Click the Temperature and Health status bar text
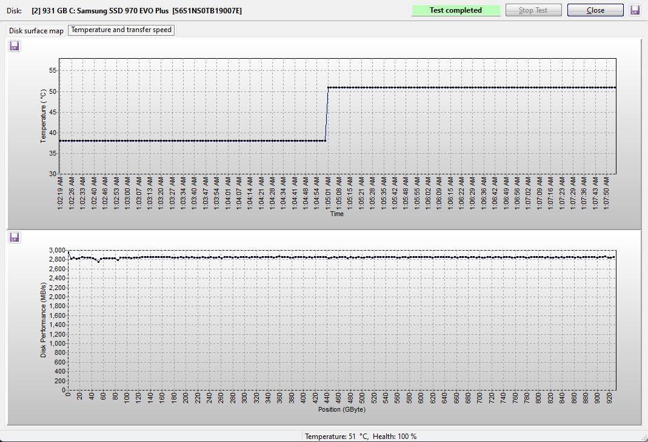 tap(361, 437)
